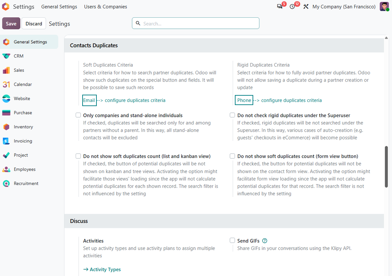Select Calendar in the settings sidebar
Image resolution: width=392 pixels, height=276 pixels.
coord(29,84)
